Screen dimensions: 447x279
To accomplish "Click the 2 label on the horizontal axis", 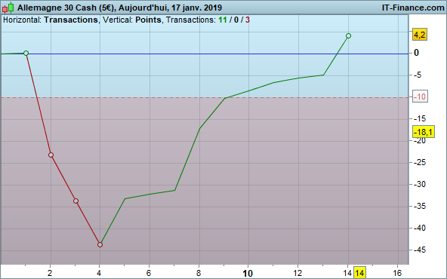I will pos(50,273).
